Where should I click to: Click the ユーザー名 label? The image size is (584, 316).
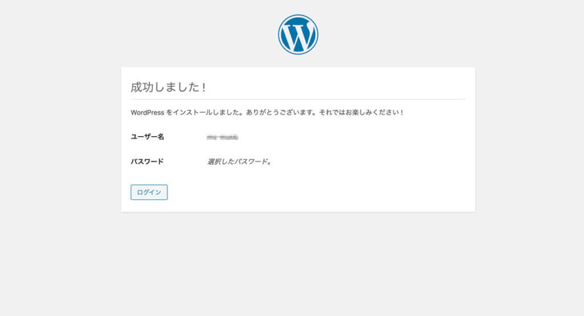(x=147, y=137)
